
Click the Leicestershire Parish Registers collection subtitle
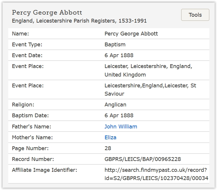click(x=79, y=21)
